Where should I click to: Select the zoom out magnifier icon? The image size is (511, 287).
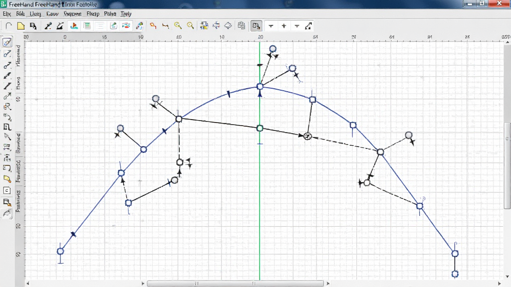click(190, 26)
